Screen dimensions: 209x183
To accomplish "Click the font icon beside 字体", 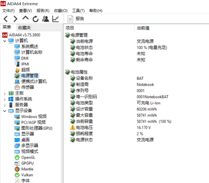I will pyautogui.click(x=17, y=181).
